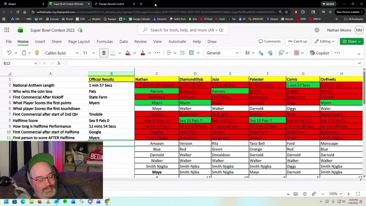366x206 pixels.
Task: Toggle Wrap Text
Action: 182,53
